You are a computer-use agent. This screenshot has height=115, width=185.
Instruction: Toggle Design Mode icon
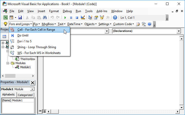tap(83, 17)
